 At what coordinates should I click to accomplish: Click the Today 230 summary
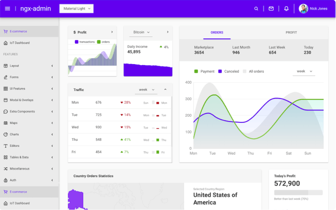pyautogui.click(x=308, y=50)
